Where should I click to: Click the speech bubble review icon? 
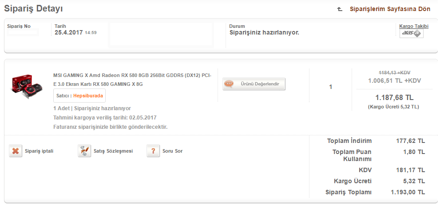[x=229, y=84]
